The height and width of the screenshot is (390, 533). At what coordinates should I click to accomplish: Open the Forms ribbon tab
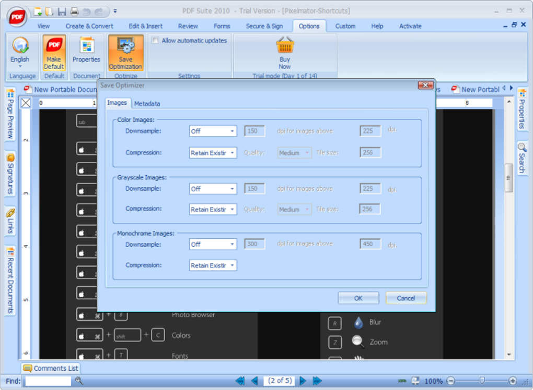click(222, 26)
